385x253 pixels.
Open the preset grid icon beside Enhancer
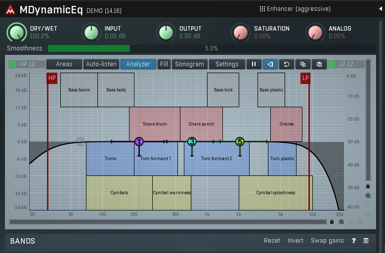(x=262, y=9)
